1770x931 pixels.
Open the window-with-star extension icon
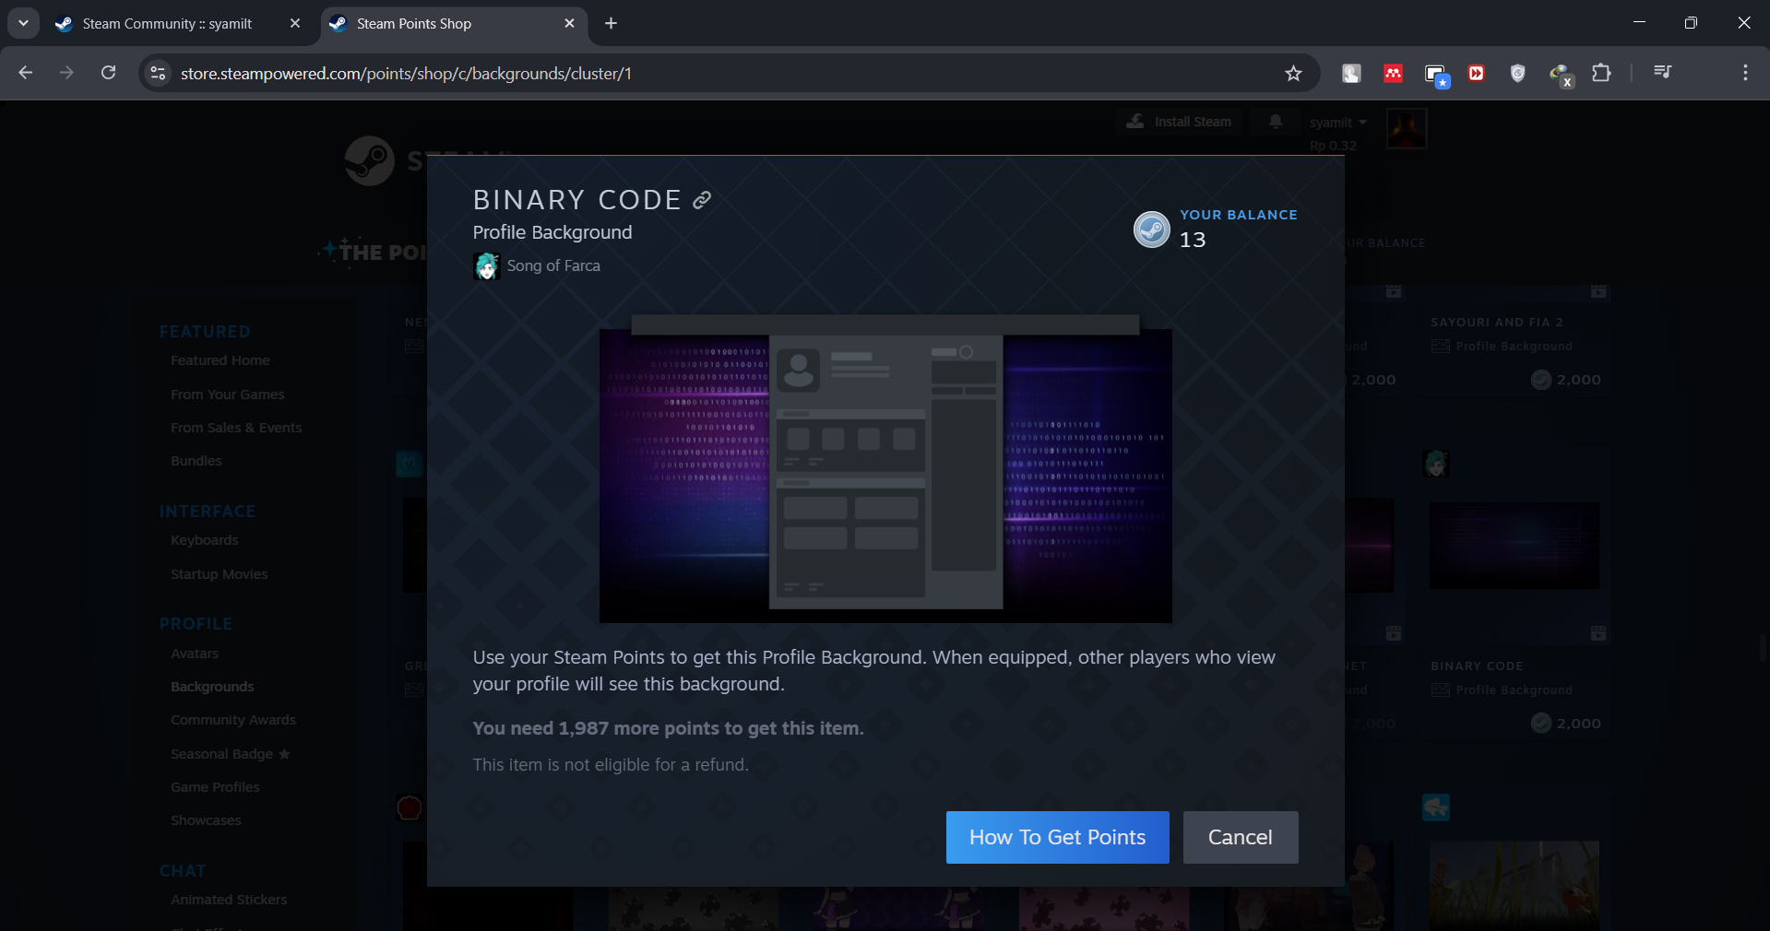[1436, 76]
